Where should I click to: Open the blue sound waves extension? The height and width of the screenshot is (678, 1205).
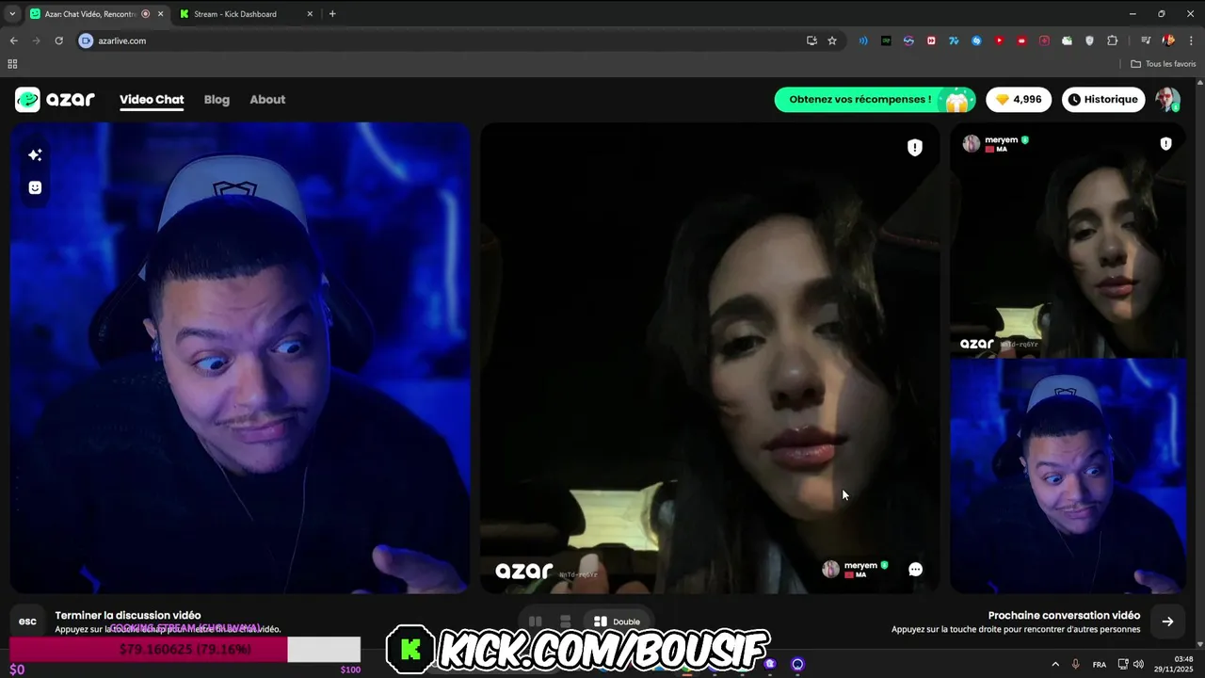click(x=863, y=40)
